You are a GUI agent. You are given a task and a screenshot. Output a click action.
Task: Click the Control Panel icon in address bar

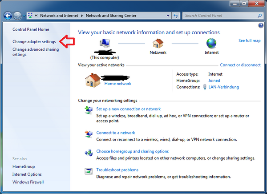pyautogui.click(x=30, y=16)
